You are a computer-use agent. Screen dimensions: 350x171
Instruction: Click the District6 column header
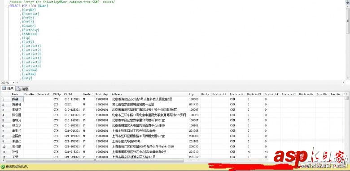(x=306, y=94)
